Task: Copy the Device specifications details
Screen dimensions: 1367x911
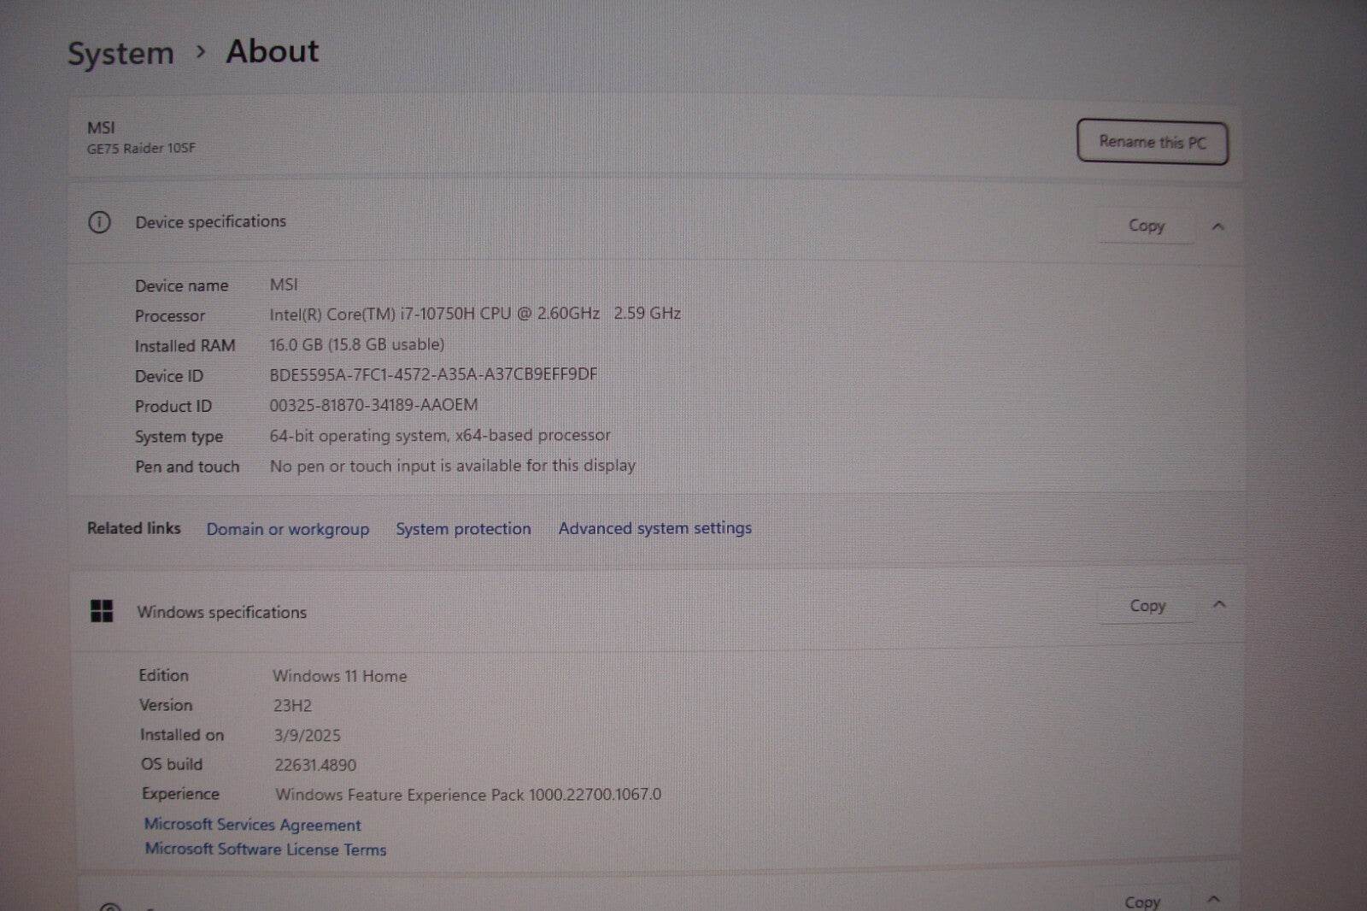Action: 1145,226
